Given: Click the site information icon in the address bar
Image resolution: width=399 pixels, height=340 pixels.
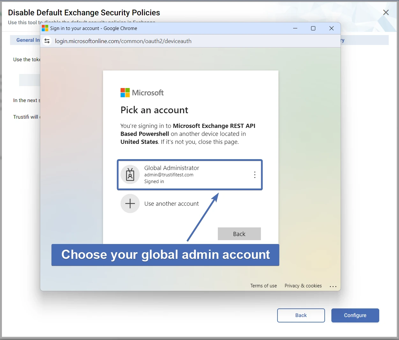Looking at the screenshot, I should point(47,41).
